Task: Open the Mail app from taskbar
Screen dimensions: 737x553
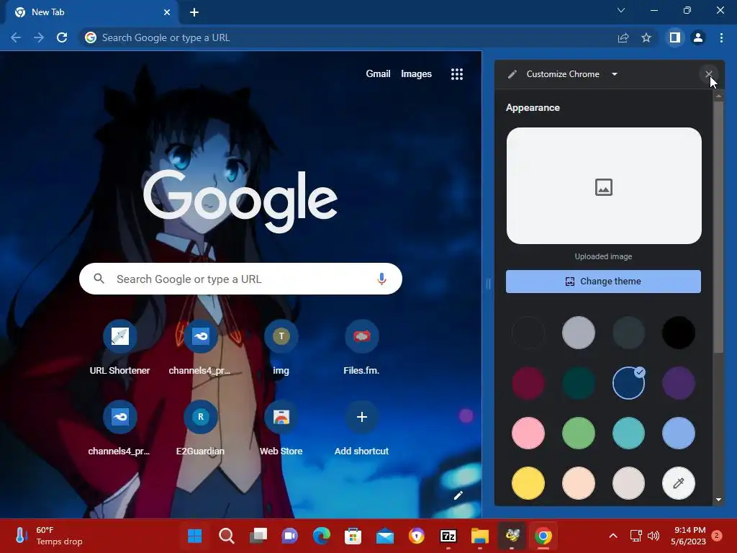Action: point(385,536)
